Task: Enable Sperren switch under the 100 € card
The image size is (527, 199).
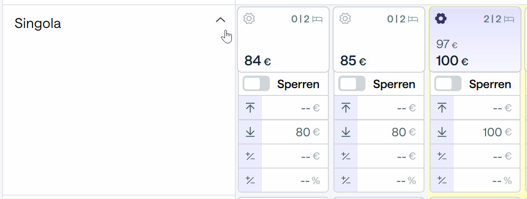Action: [x=448, y=84]
